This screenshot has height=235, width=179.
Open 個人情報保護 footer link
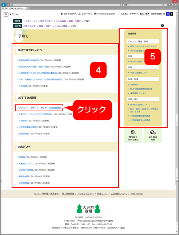point(68,194)
